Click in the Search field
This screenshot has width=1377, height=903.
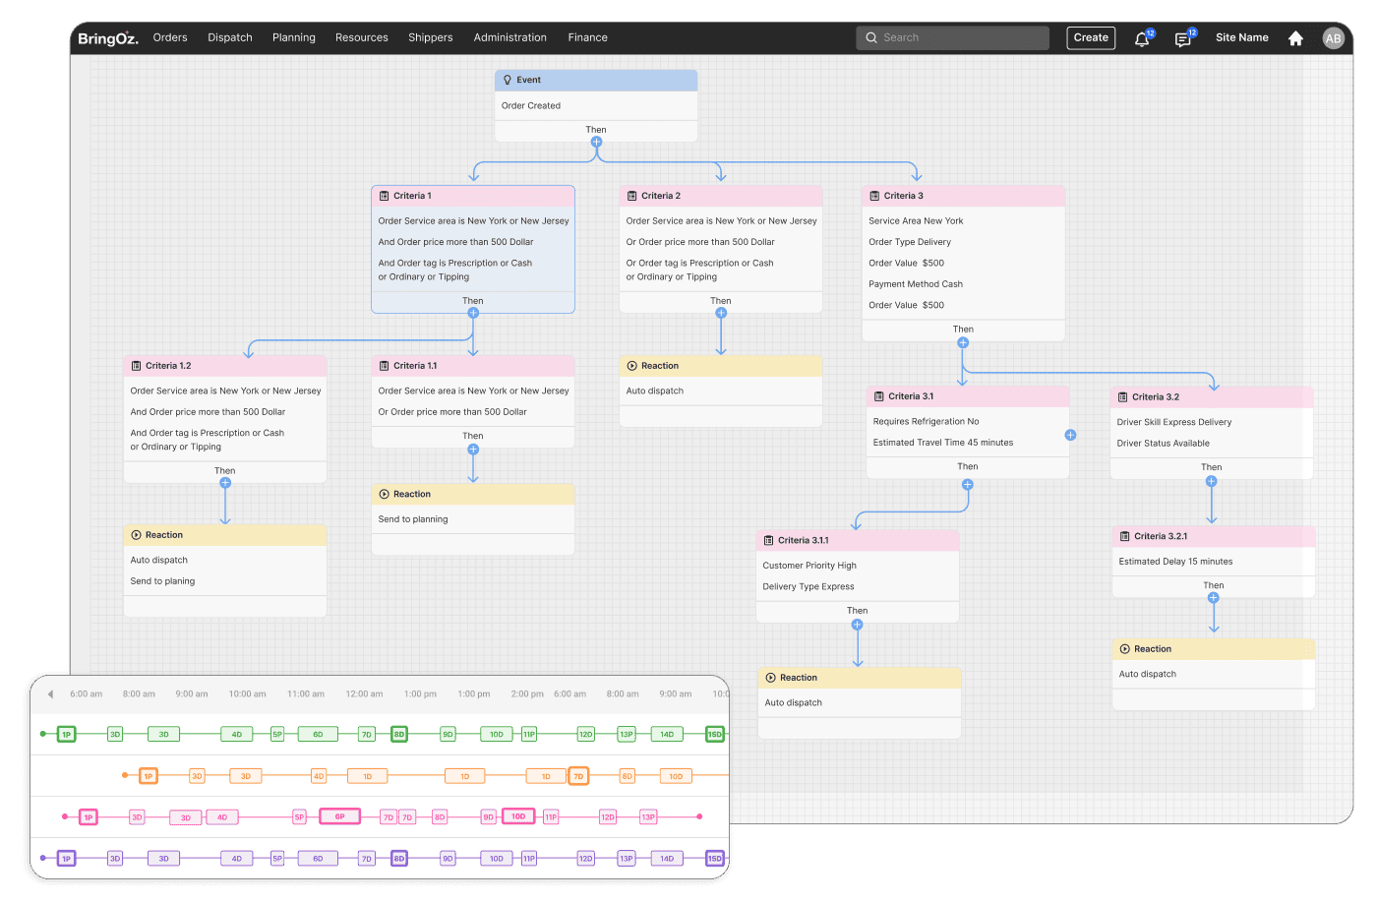(952, 37)
